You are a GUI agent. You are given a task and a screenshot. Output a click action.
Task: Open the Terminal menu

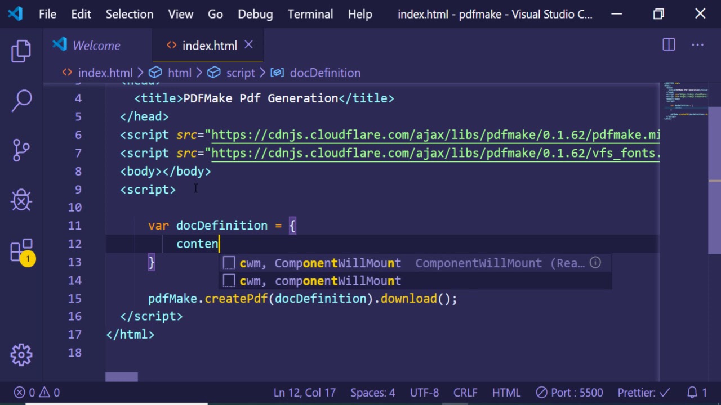point(310,14)
